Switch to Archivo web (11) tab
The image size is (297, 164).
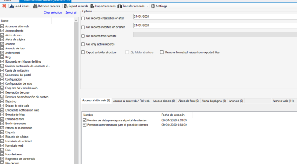[283, 101]
